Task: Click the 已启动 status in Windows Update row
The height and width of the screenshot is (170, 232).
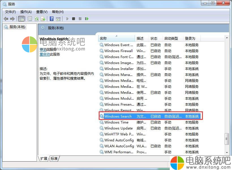Action: tap(156, 128)
